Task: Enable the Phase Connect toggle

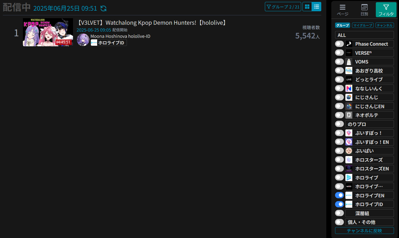Action: click(339, 44)
